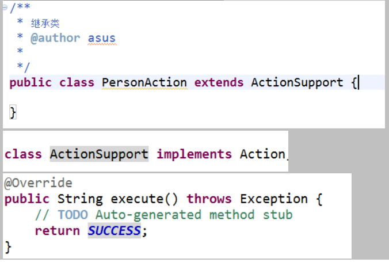
Task: Select the PersonAction class name
Action: (144, 82)
